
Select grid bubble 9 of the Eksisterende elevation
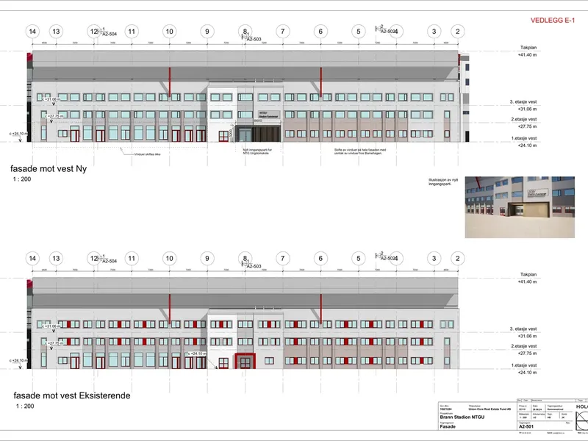(x=207, y=259)
